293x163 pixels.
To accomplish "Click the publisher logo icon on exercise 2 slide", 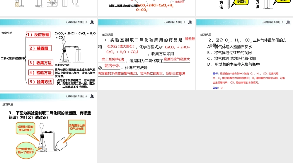I will pyautogui.click(x=288, y=22).
